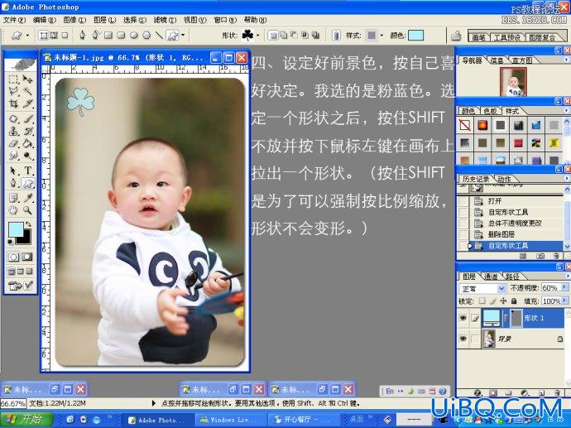Select the Crop tool
This screenshot has width=571, height=428.
13,103
